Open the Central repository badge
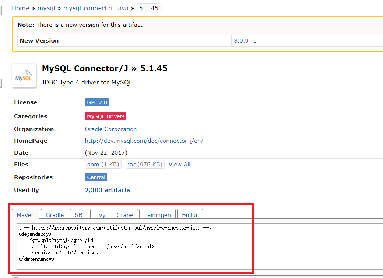This screenshot has width=383, height=278. click(96, 177)
